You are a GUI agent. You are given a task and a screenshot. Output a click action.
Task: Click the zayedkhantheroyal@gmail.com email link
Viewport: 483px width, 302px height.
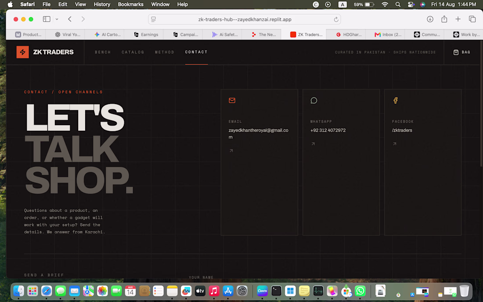point(259,133)
